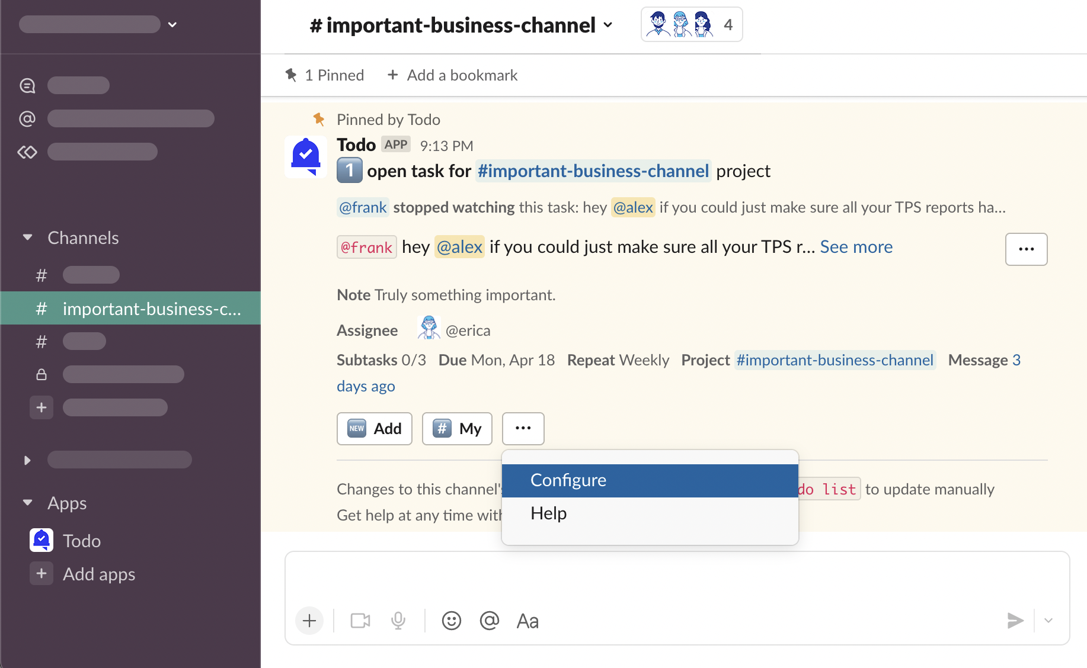
Task: Toggle Aa text formatting toolbar
Action: (527, 621)
